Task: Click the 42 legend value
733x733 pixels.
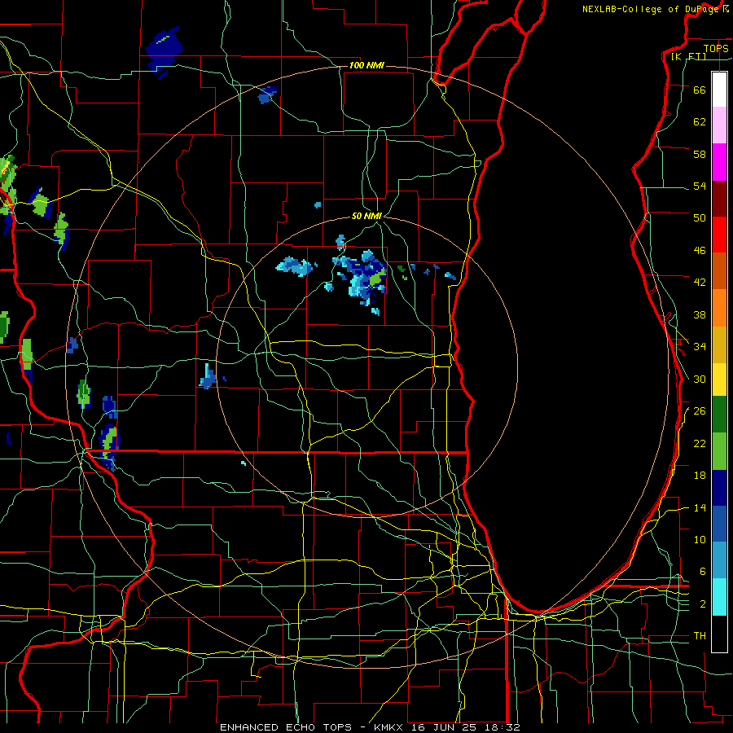Action: point(700,283)
